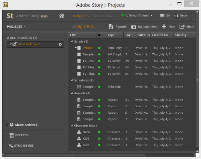Open the News icon
The width and height of the screenshot is (201, 159).
(176, 16)
